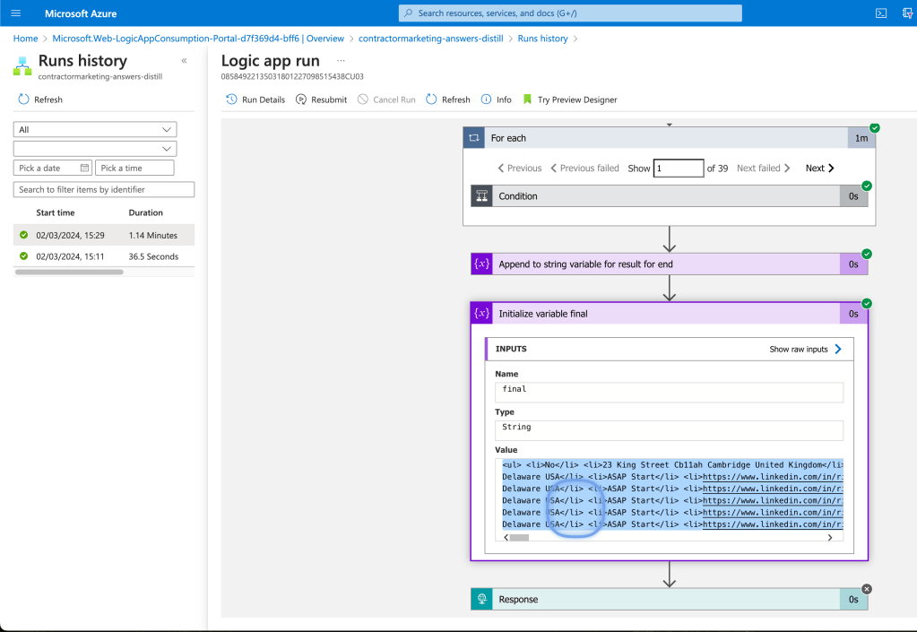Refresh the Runs history list
The width and height of the screenshot is (917, 632).
pyautogui.click(x=40, y=100)
